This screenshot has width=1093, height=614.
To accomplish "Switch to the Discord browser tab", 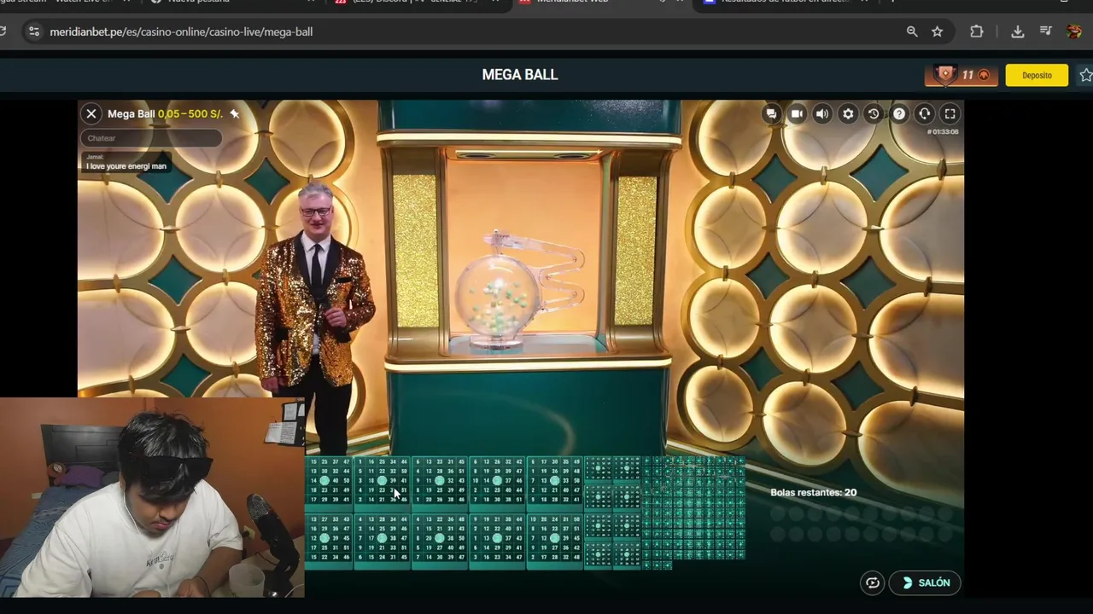I will 418,3.
